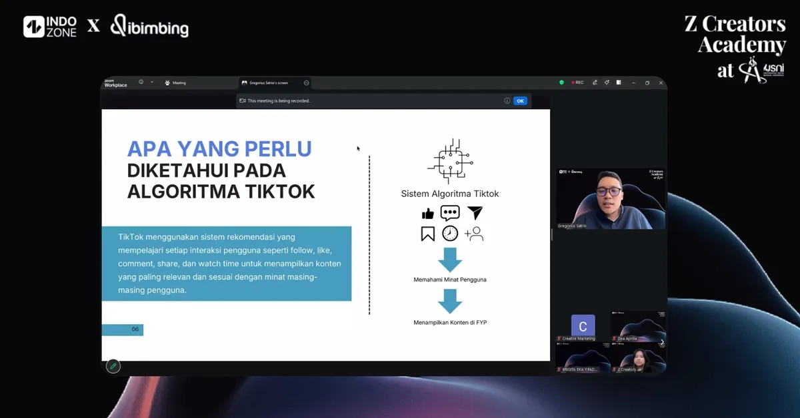Click OK on the recording notice
The width and height of the screenshot is (800, 418).
(520, 101)
